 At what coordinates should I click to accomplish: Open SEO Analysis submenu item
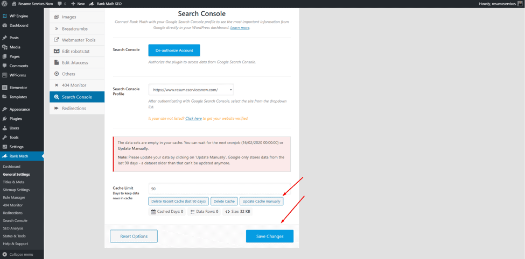pyautogui.click(x=13, y=228)
